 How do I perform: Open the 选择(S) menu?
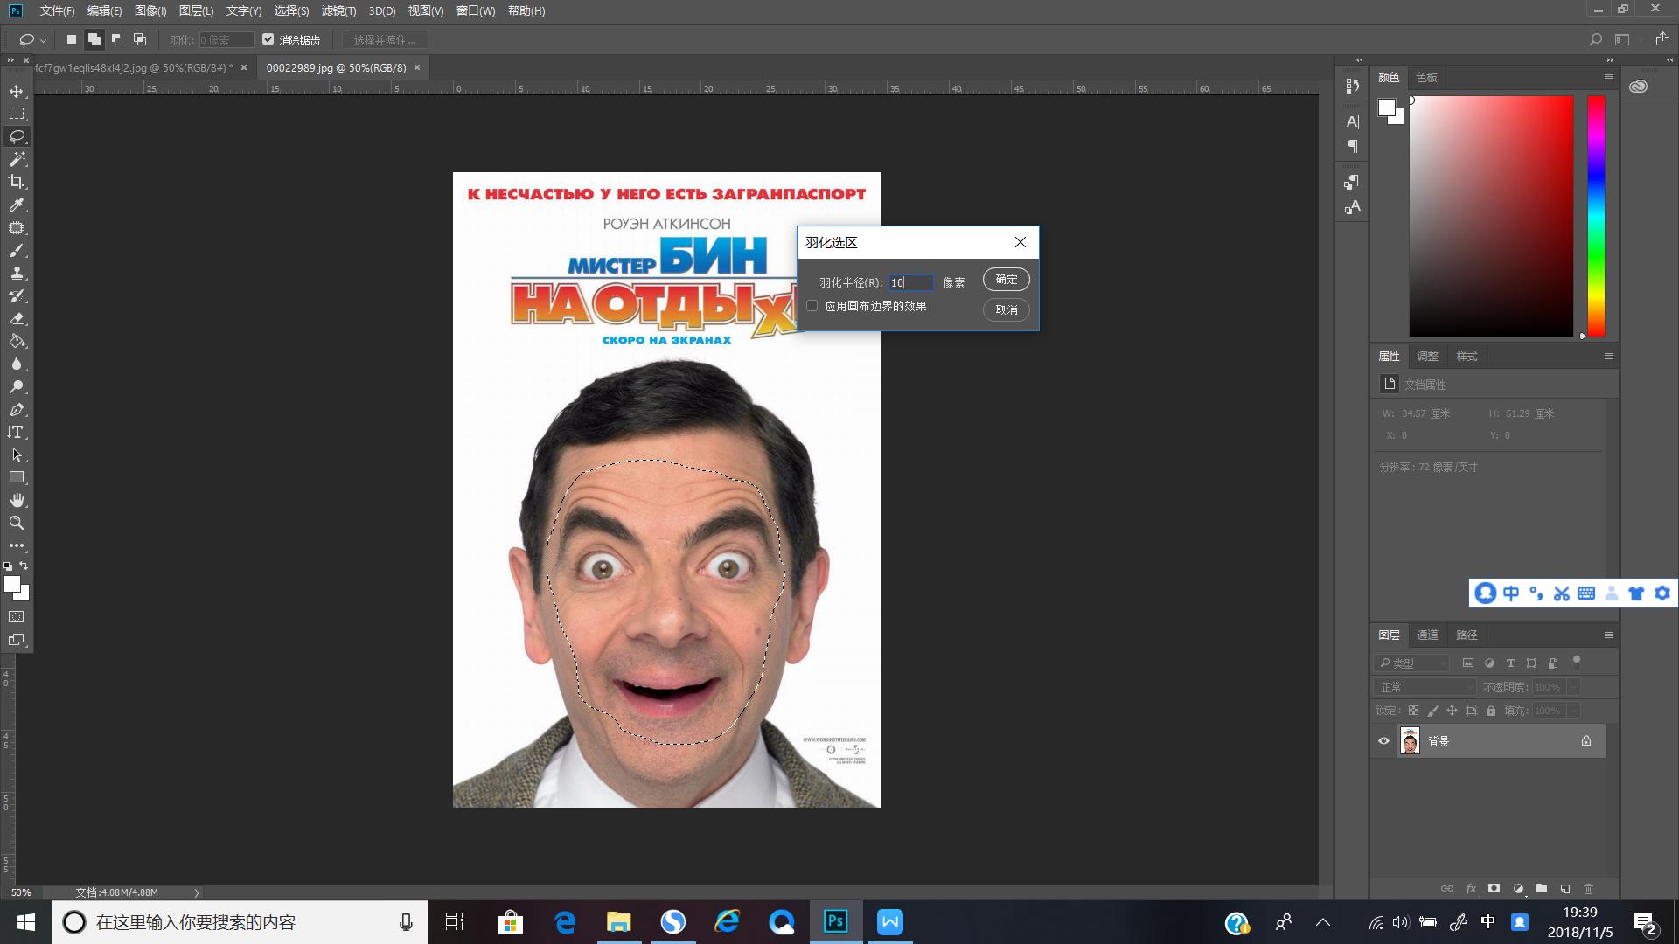(291, 10)
